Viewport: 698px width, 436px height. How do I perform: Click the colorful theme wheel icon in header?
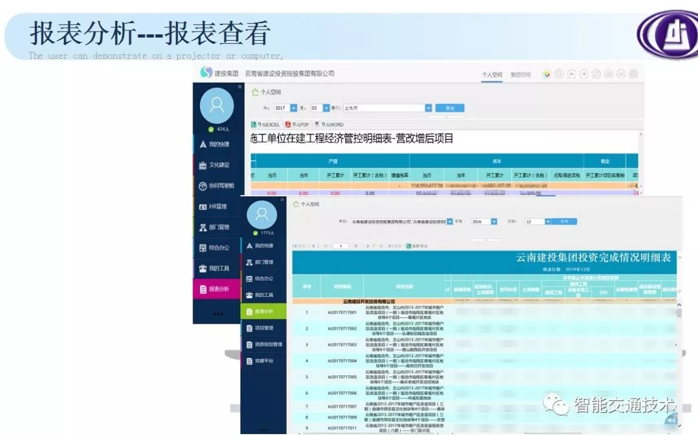[x=546, y=74]
